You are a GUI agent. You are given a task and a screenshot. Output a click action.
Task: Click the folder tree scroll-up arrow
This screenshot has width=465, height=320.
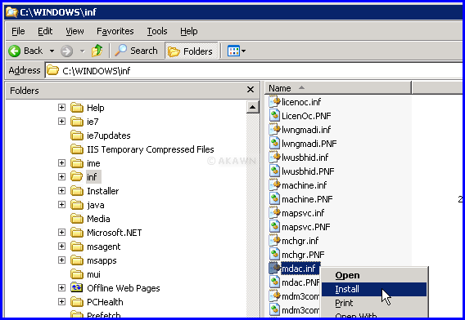[253, 107]
